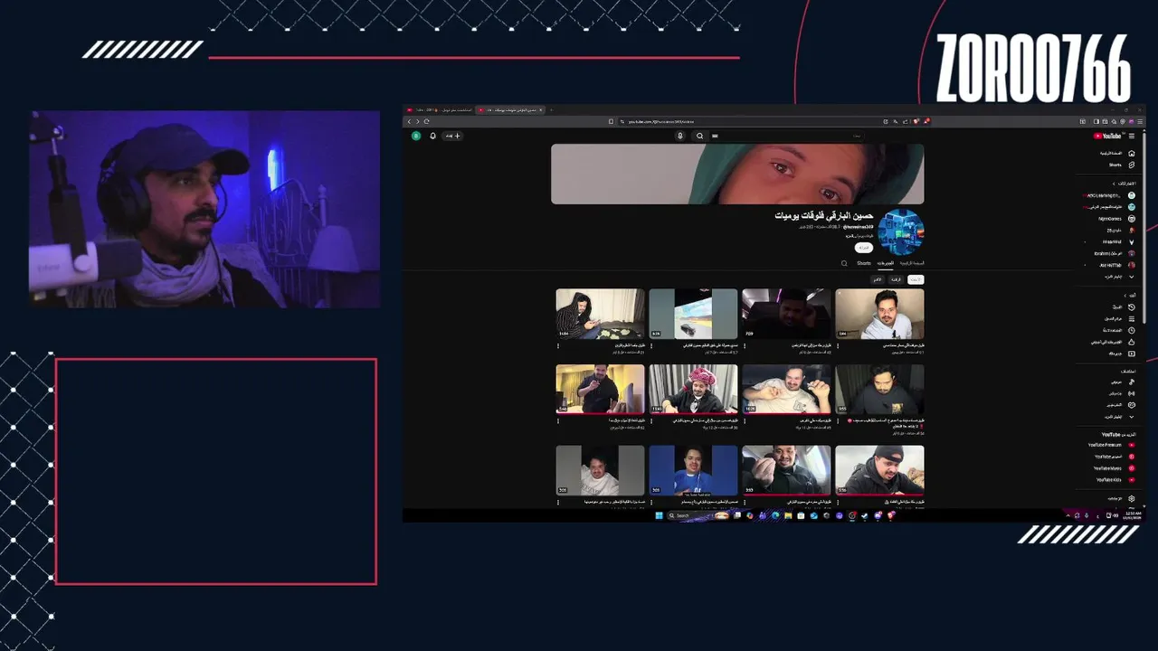Expand the Subscriptions section header arrow
The height and width of the screenshot is (651, 1158).
pos(1114,183)
